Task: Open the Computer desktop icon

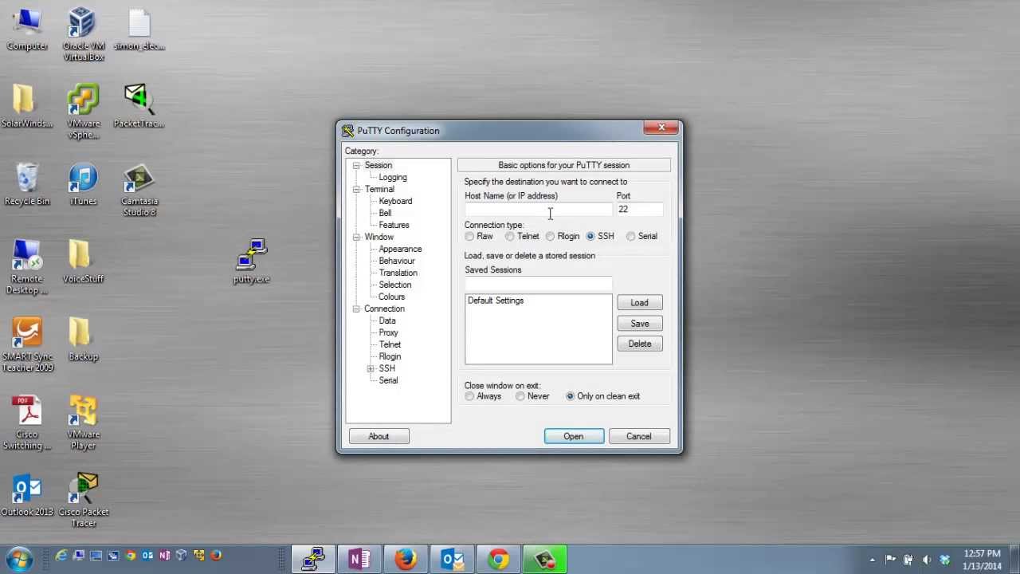Action: [27, 29]
